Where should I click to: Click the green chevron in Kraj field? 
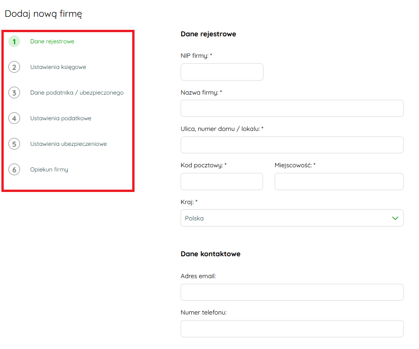point(395,218)
